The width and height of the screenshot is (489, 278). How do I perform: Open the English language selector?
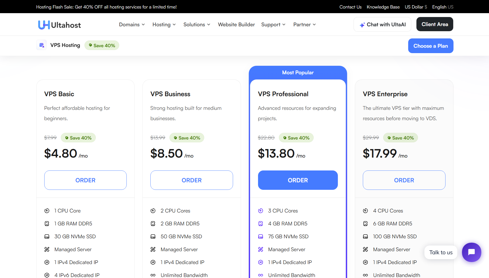(443, 7)
